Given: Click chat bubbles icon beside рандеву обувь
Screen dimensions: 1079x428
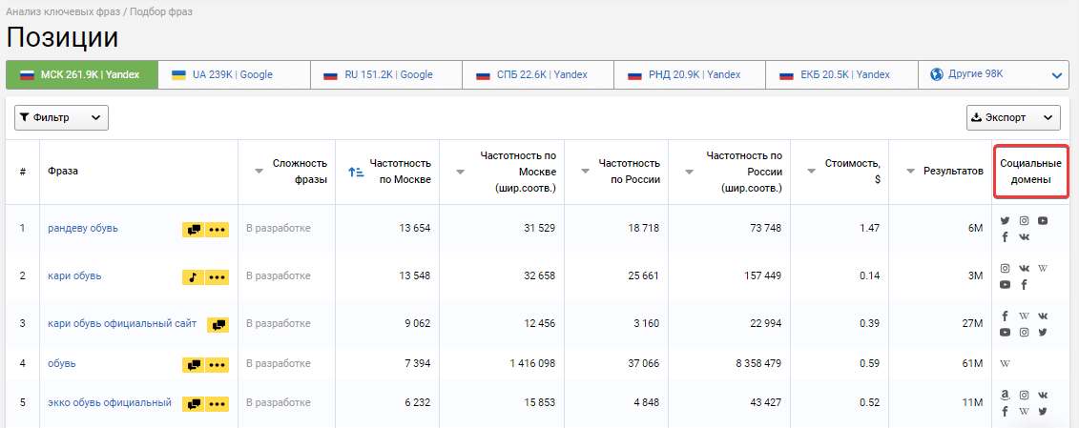Looking at the screenshot, I should coord(194,230).
